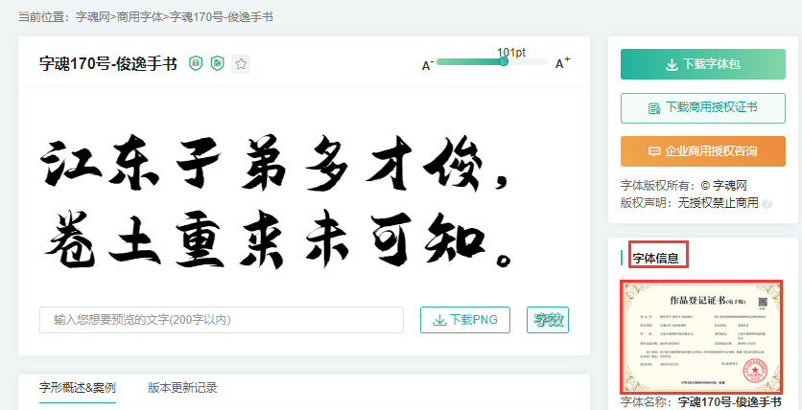The height and width of the screenshot is (410, 802).
Task: Click the second green shield badge icon
Action: (x=218, y=64)
